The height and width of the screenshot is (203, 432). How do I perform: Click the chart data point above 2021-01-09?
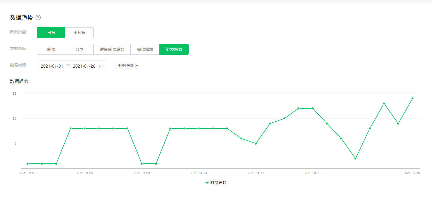(x=142, y=164)
